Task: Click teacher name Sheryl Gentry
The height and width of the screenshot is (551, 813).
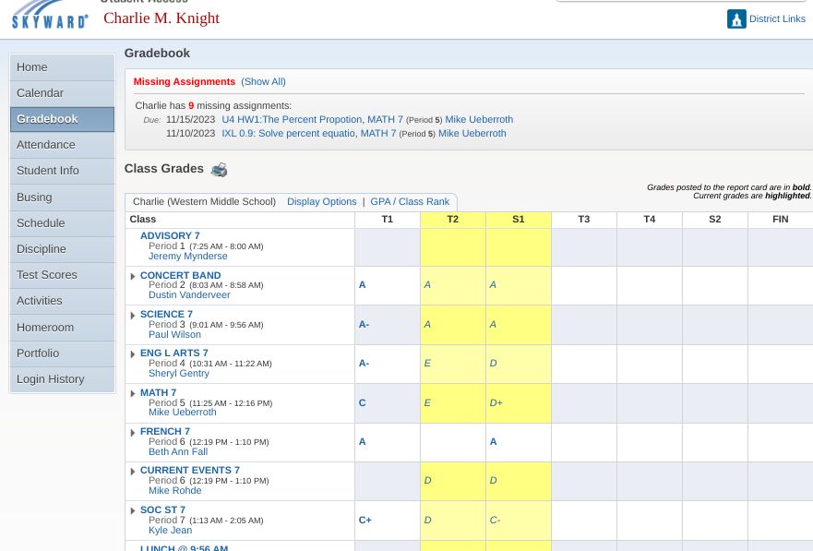Action: (x=179, y=374)
